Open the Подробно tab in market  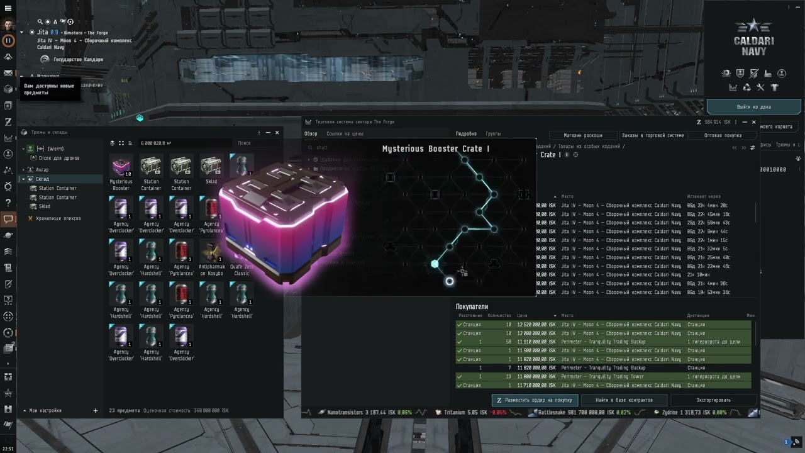coord(466,133)
